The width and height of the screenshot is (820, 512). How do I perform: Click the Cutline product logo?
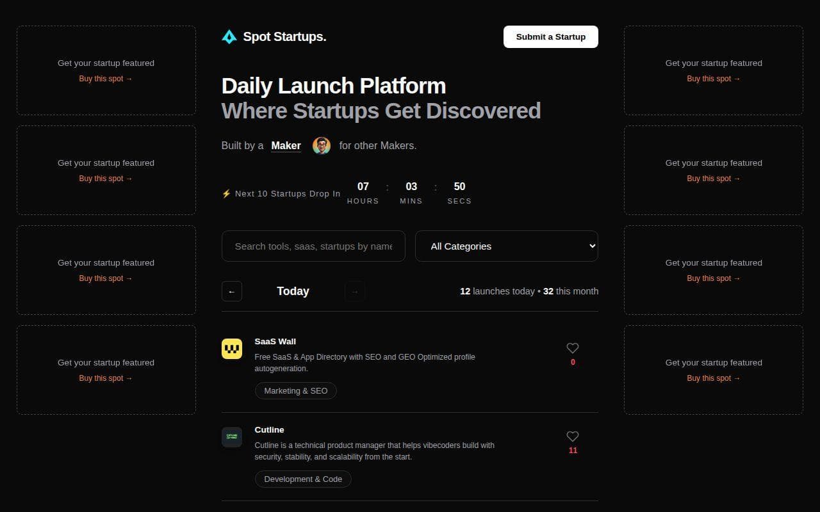(232, 436)
